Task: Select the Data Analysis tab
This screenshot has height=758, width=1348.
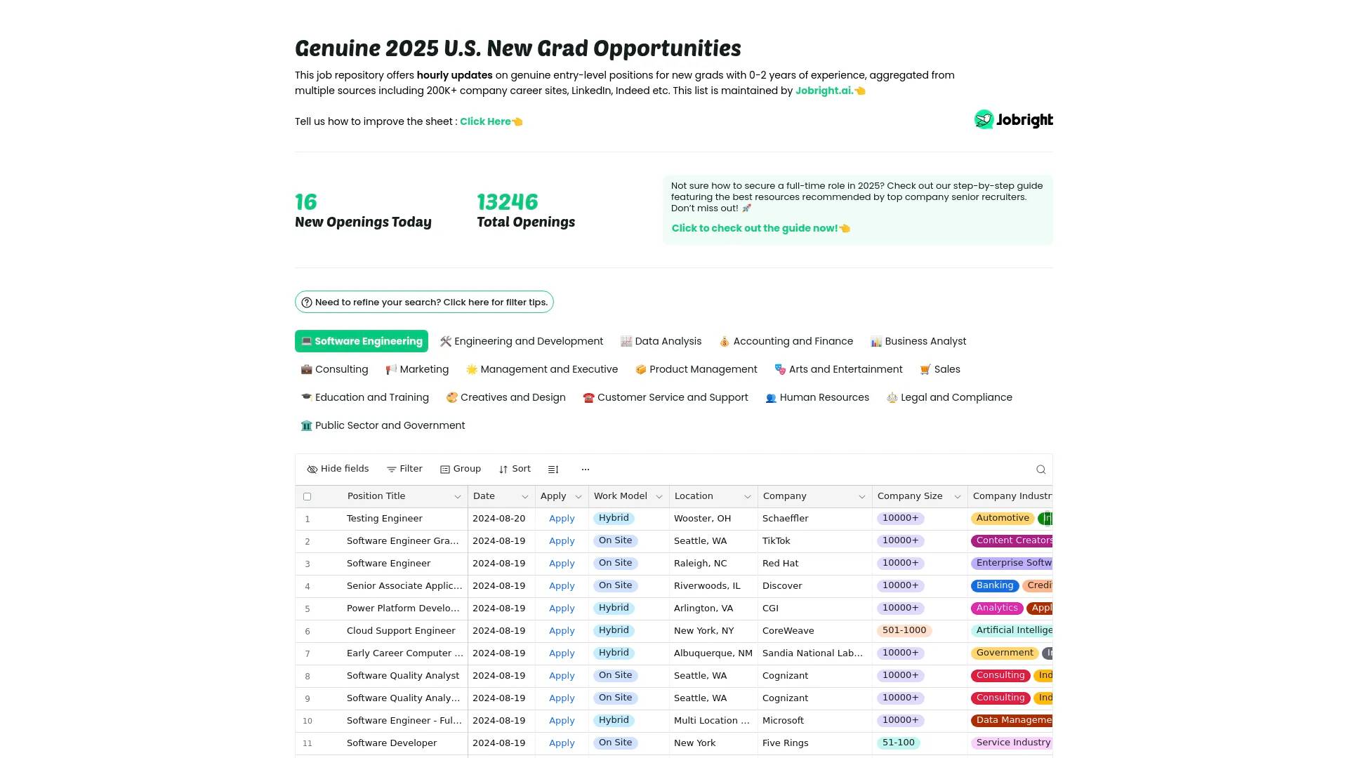Action: [660, 340]
